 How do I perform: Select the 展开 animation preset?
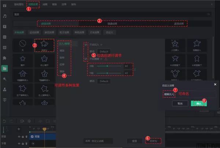click(23, 60)
